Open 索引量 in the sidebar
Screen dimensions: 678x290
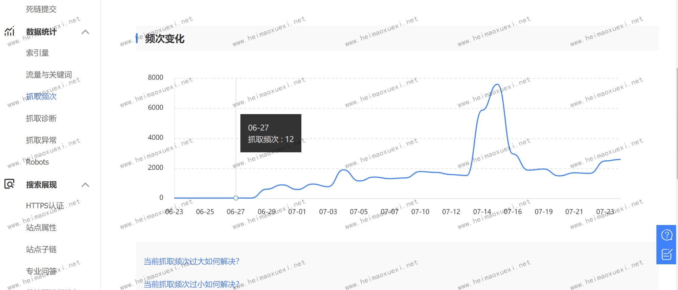[38, 53]
